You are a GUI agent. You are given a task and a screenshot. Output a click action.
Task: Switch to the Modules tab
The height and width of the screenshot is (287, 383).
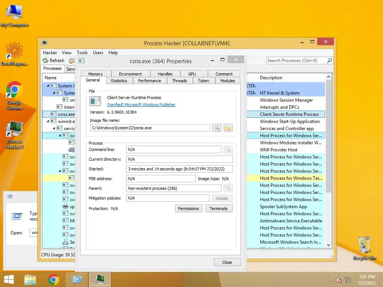pyautogui.click(x=228, y=81)
